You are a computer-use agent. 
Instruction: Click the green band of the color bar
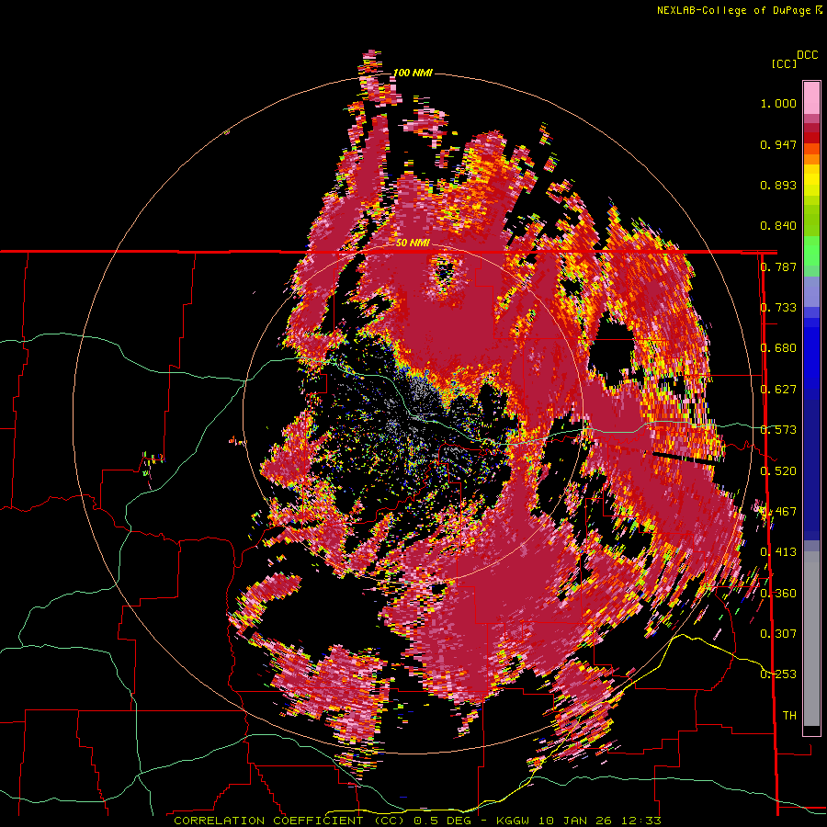click(x=811, y=252)
